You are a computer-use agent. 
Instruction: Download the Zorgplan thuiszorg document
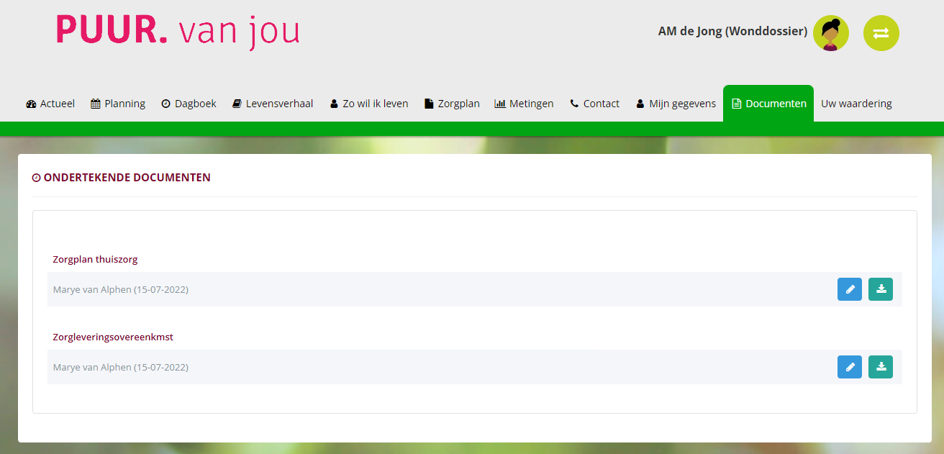click(x=880, y=289)
